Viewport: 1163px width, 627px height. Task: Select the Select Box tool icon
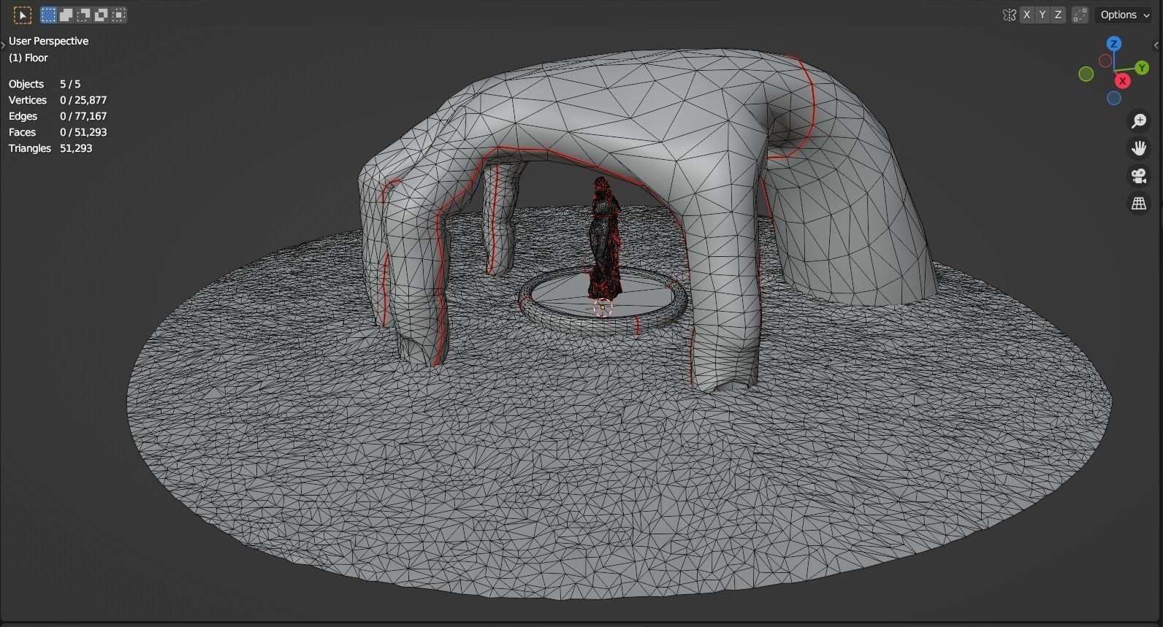coord(22,15)
